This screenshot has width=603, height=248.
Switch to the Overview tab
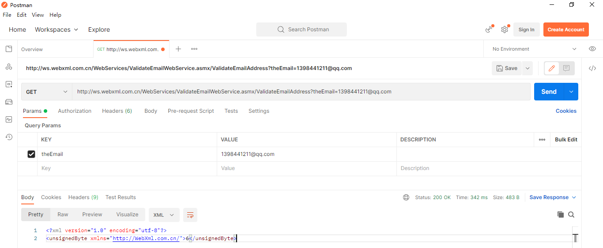pyautogui.click(x=32, y=49)
